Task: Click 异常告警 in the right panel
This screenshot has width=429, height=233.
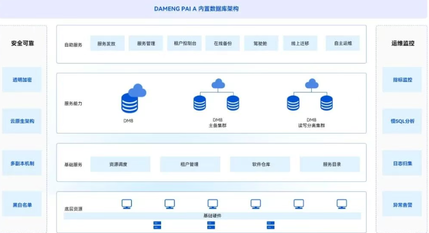Action: [x=402, y=205]
